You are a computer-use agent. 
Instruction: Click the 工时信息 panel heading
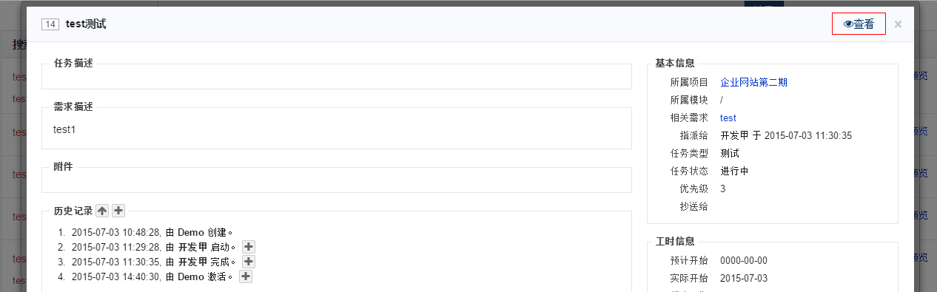[675, 242]
